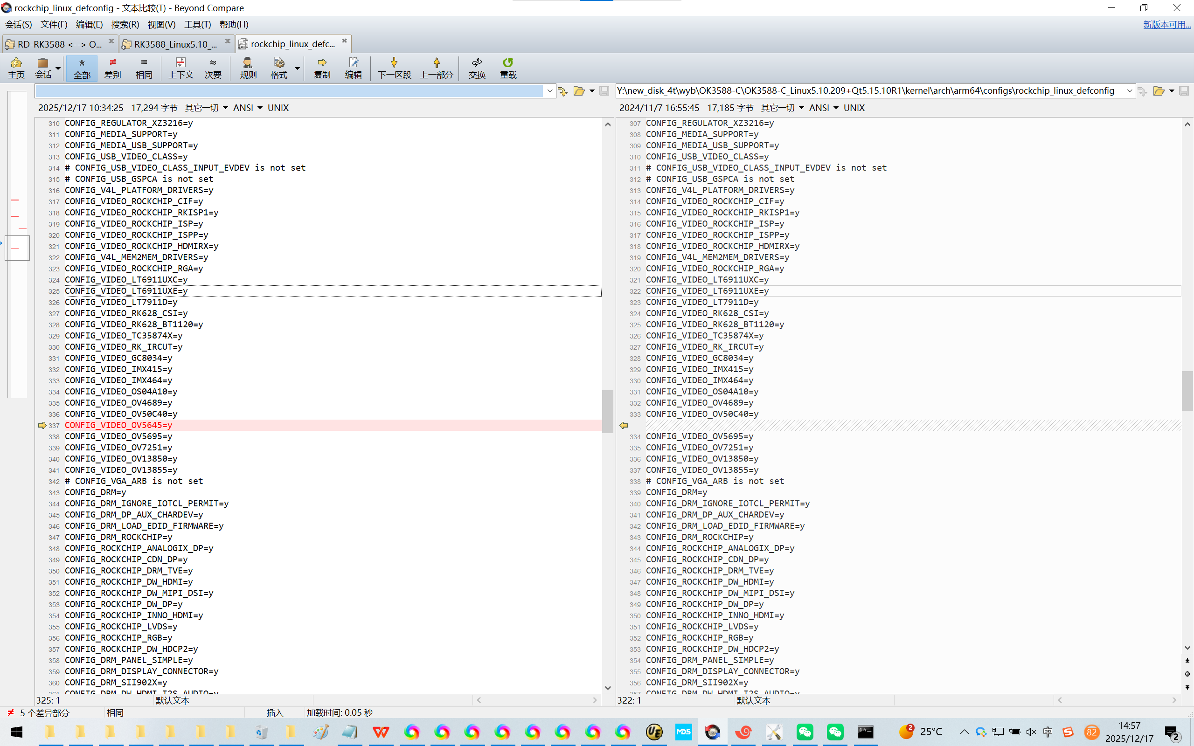
Task: Click the left pane file path field
Action: point(289,91)
